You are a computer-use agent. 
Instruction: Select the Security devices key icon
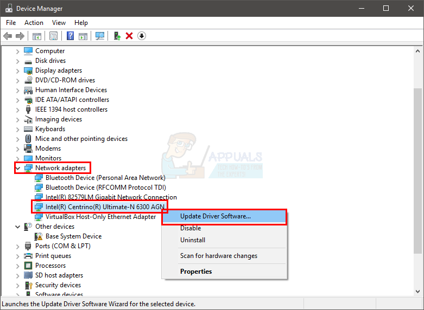28,285
